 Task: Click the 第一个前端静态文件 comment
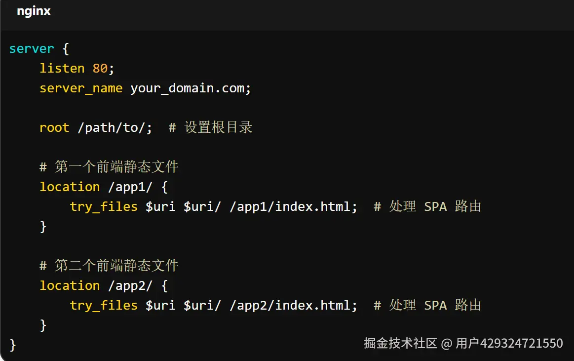[116, 167]
